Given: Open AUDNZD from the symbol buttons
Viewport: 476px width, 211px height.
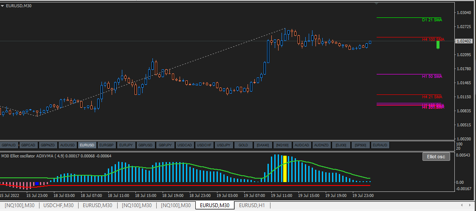Looking at the screenshot, I should tap(321, 145).
